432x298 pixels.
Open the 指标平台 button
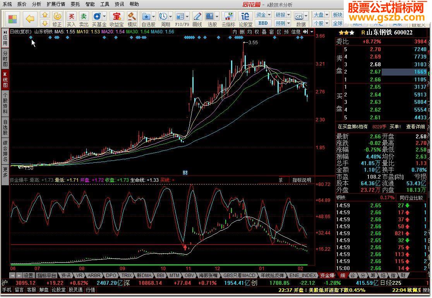tap(46, 276)
